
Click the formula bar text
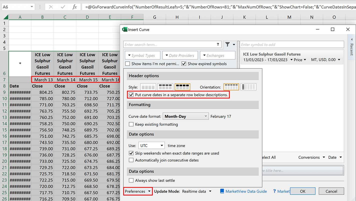218,7
